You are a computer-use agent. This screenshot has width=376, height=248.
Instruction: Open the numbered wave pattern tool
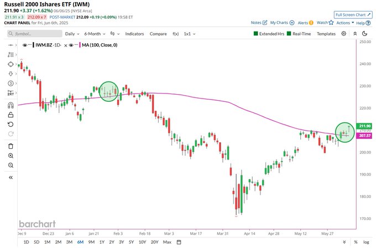point(11,83)
